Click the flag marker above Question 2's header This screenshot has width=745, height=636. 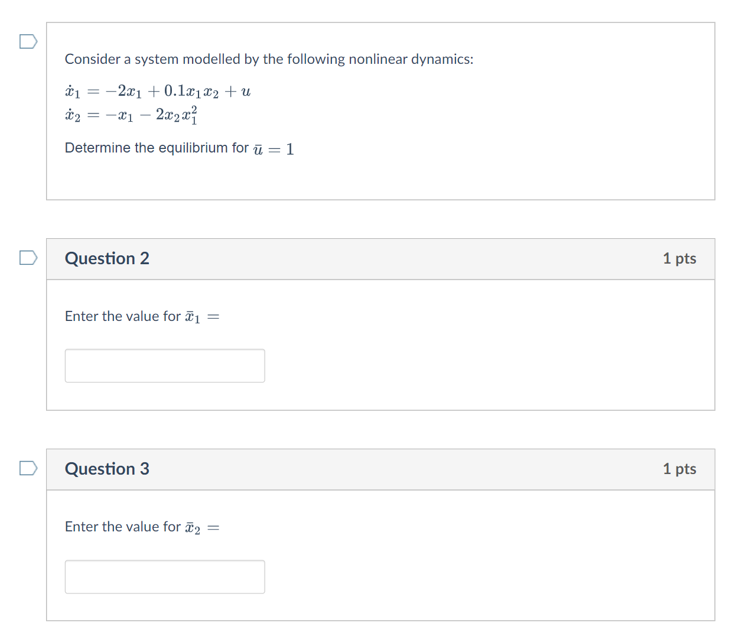tap(27, 258)
